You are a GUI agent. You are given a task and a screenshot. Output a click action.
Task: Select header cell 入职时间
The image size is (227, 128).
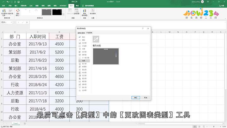38,36
